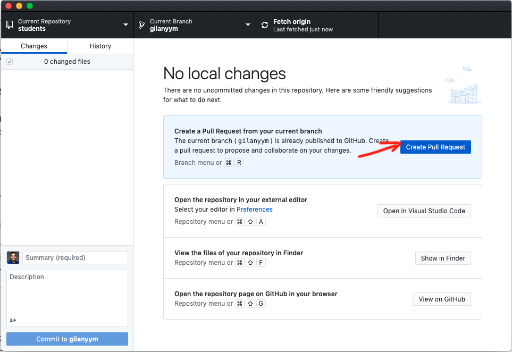The height and width of the screenshot is (352, 512).
Task: Click Open in Visual Studio Code
Action: 424,211
